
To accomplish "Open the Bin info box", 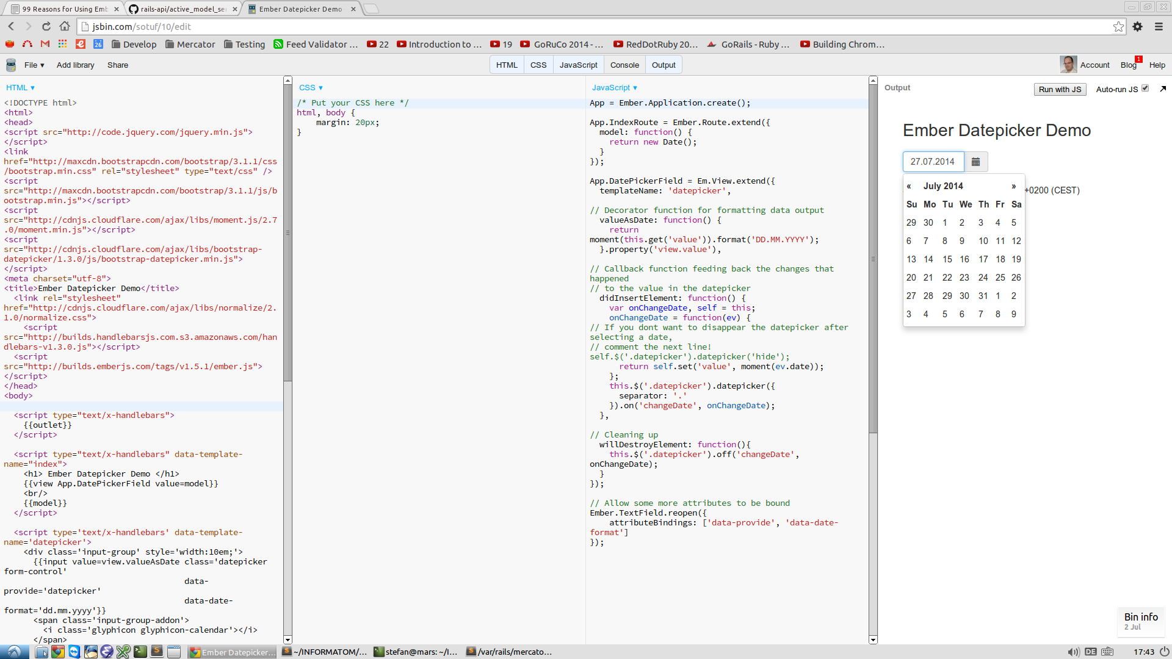I will [x=1141, y=621].
